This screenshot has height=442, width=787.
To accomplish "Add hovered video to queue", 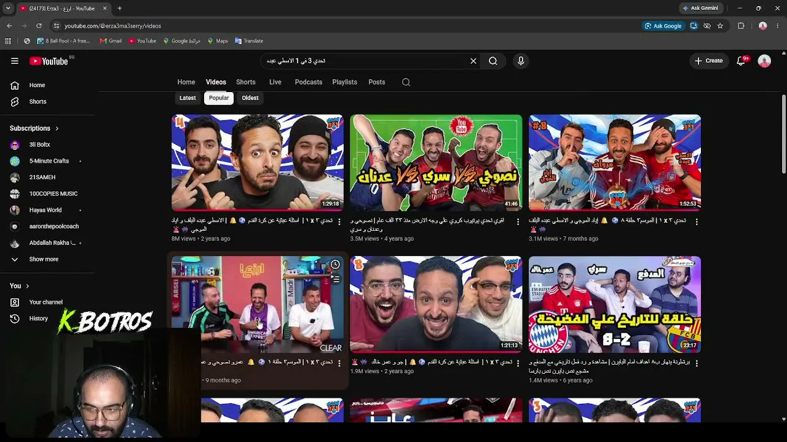I will 335,279.
